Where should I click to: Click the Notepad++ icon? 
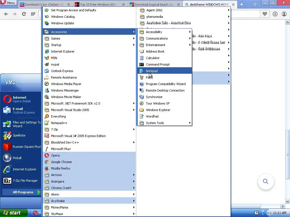47,123
